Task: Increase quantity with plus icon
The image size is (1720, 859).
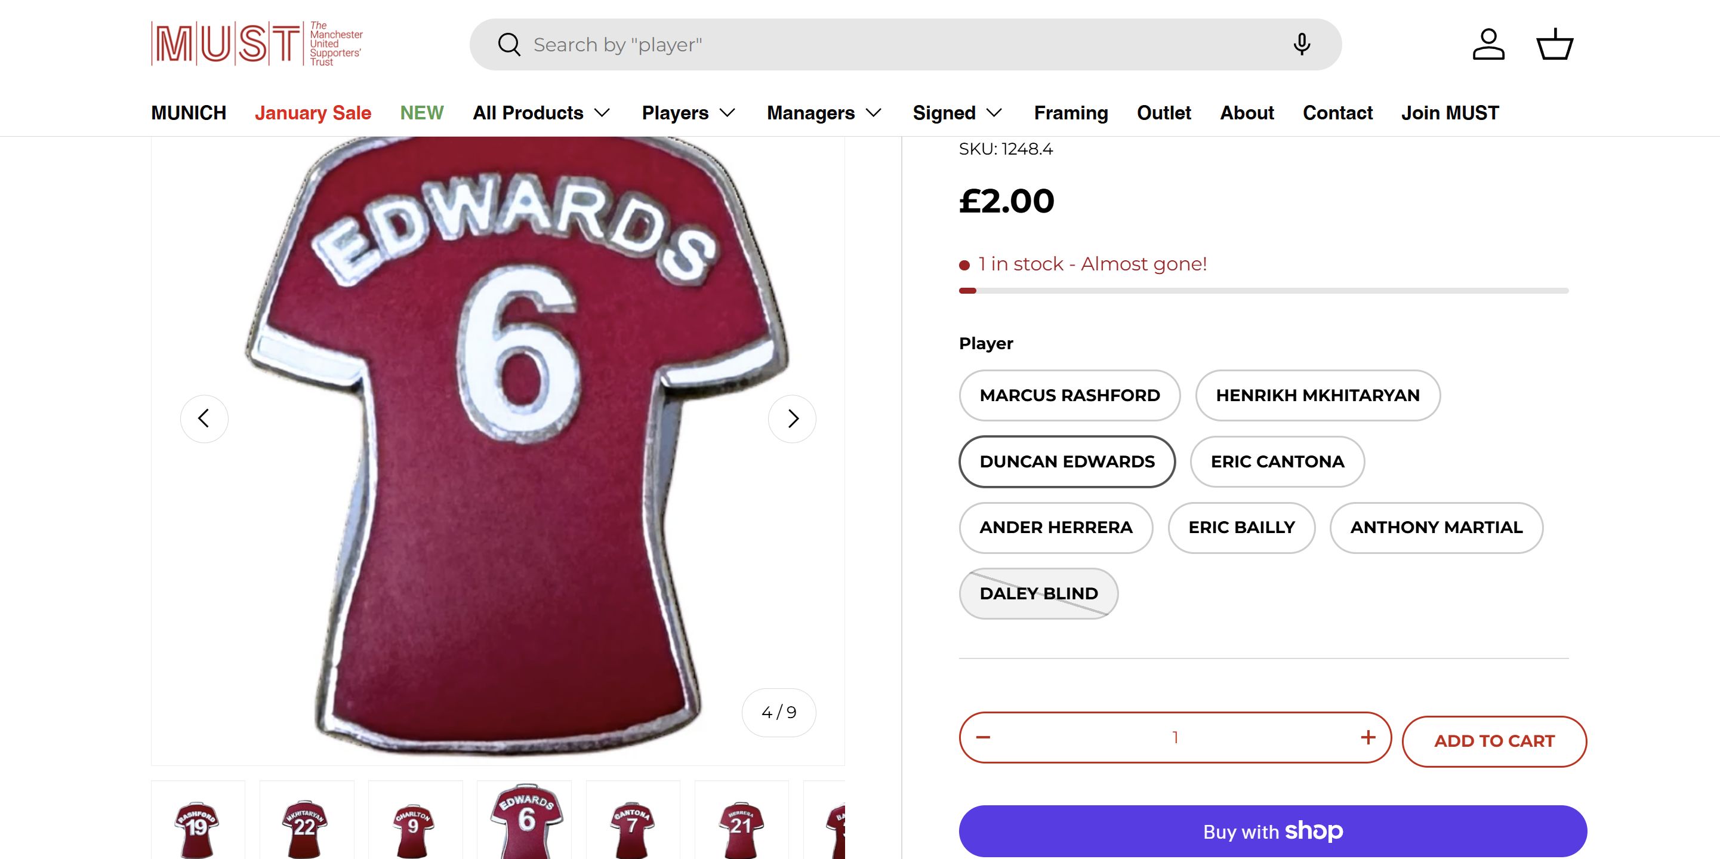Action: tap(1367, 737)
